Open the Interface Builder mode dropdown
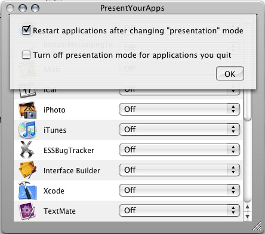Screen dimensions: 265x234 (x=180, y=170)
